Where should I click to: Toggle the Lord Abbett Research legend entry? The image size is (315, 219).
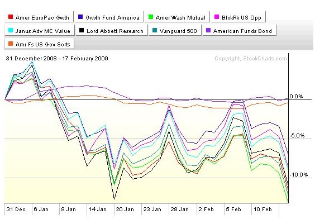(112, 30)
